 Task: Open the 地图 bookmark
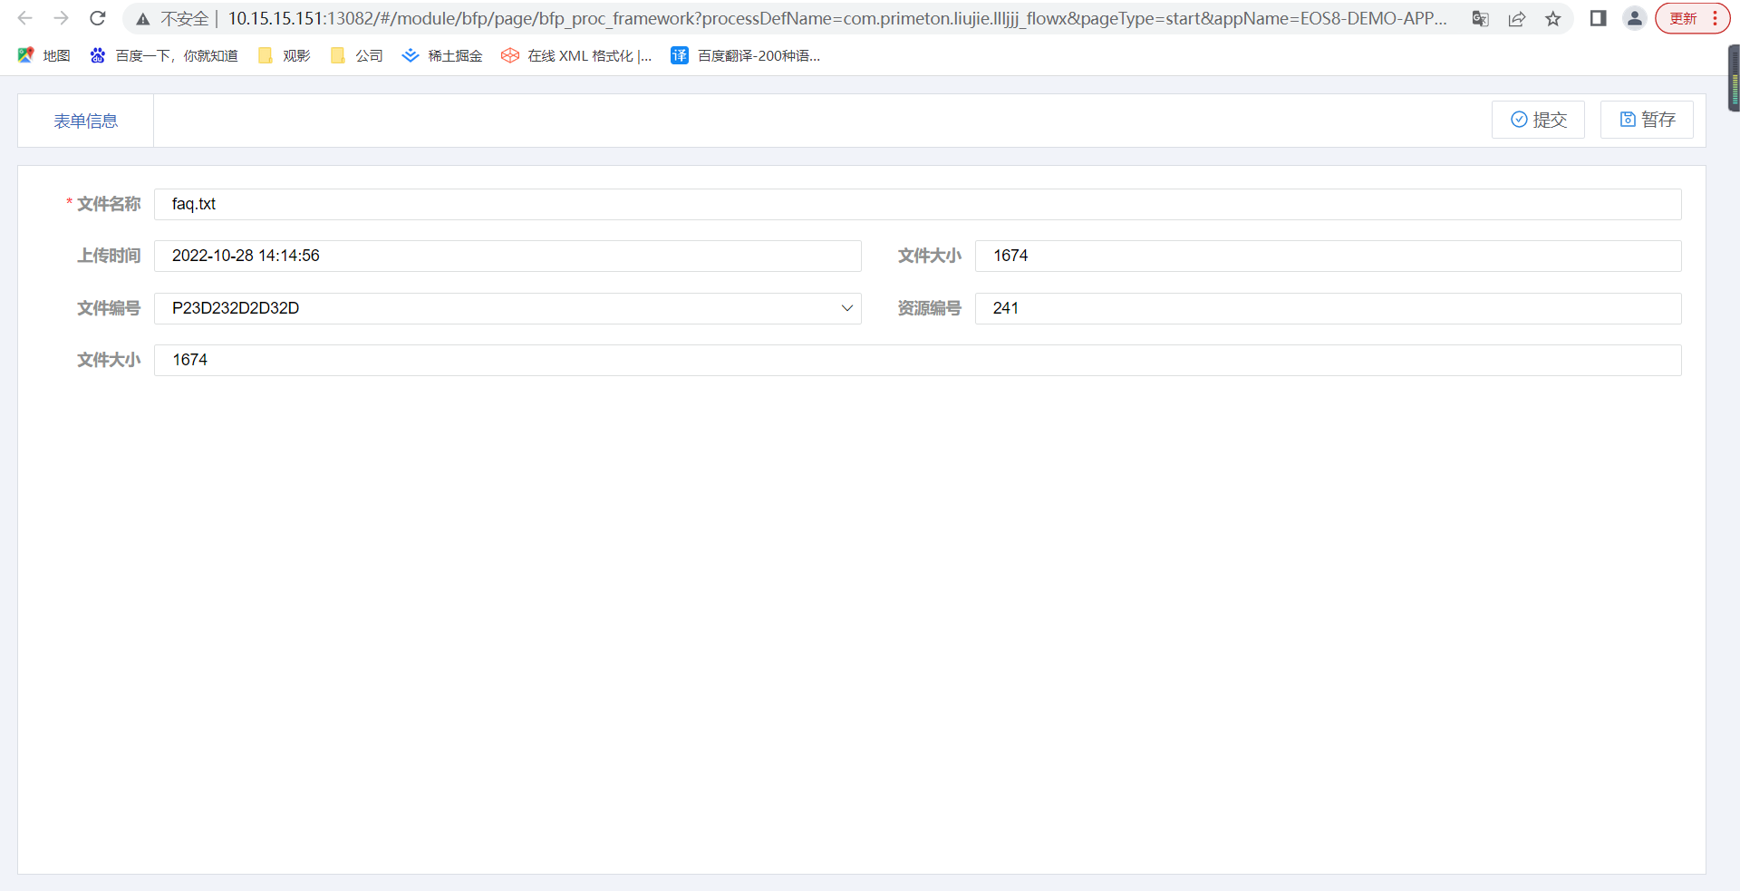coord(43,56)
